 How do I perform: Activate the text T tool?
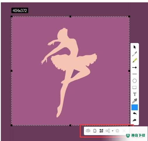click(135, 94)
